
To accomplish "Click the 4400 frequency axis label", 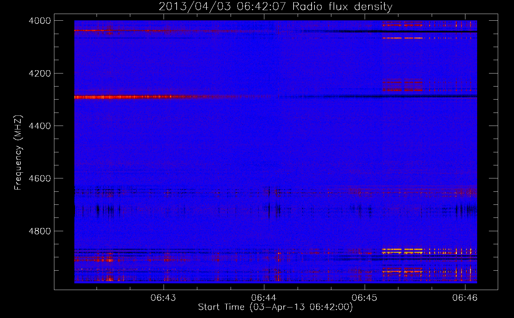I will 39,126.
